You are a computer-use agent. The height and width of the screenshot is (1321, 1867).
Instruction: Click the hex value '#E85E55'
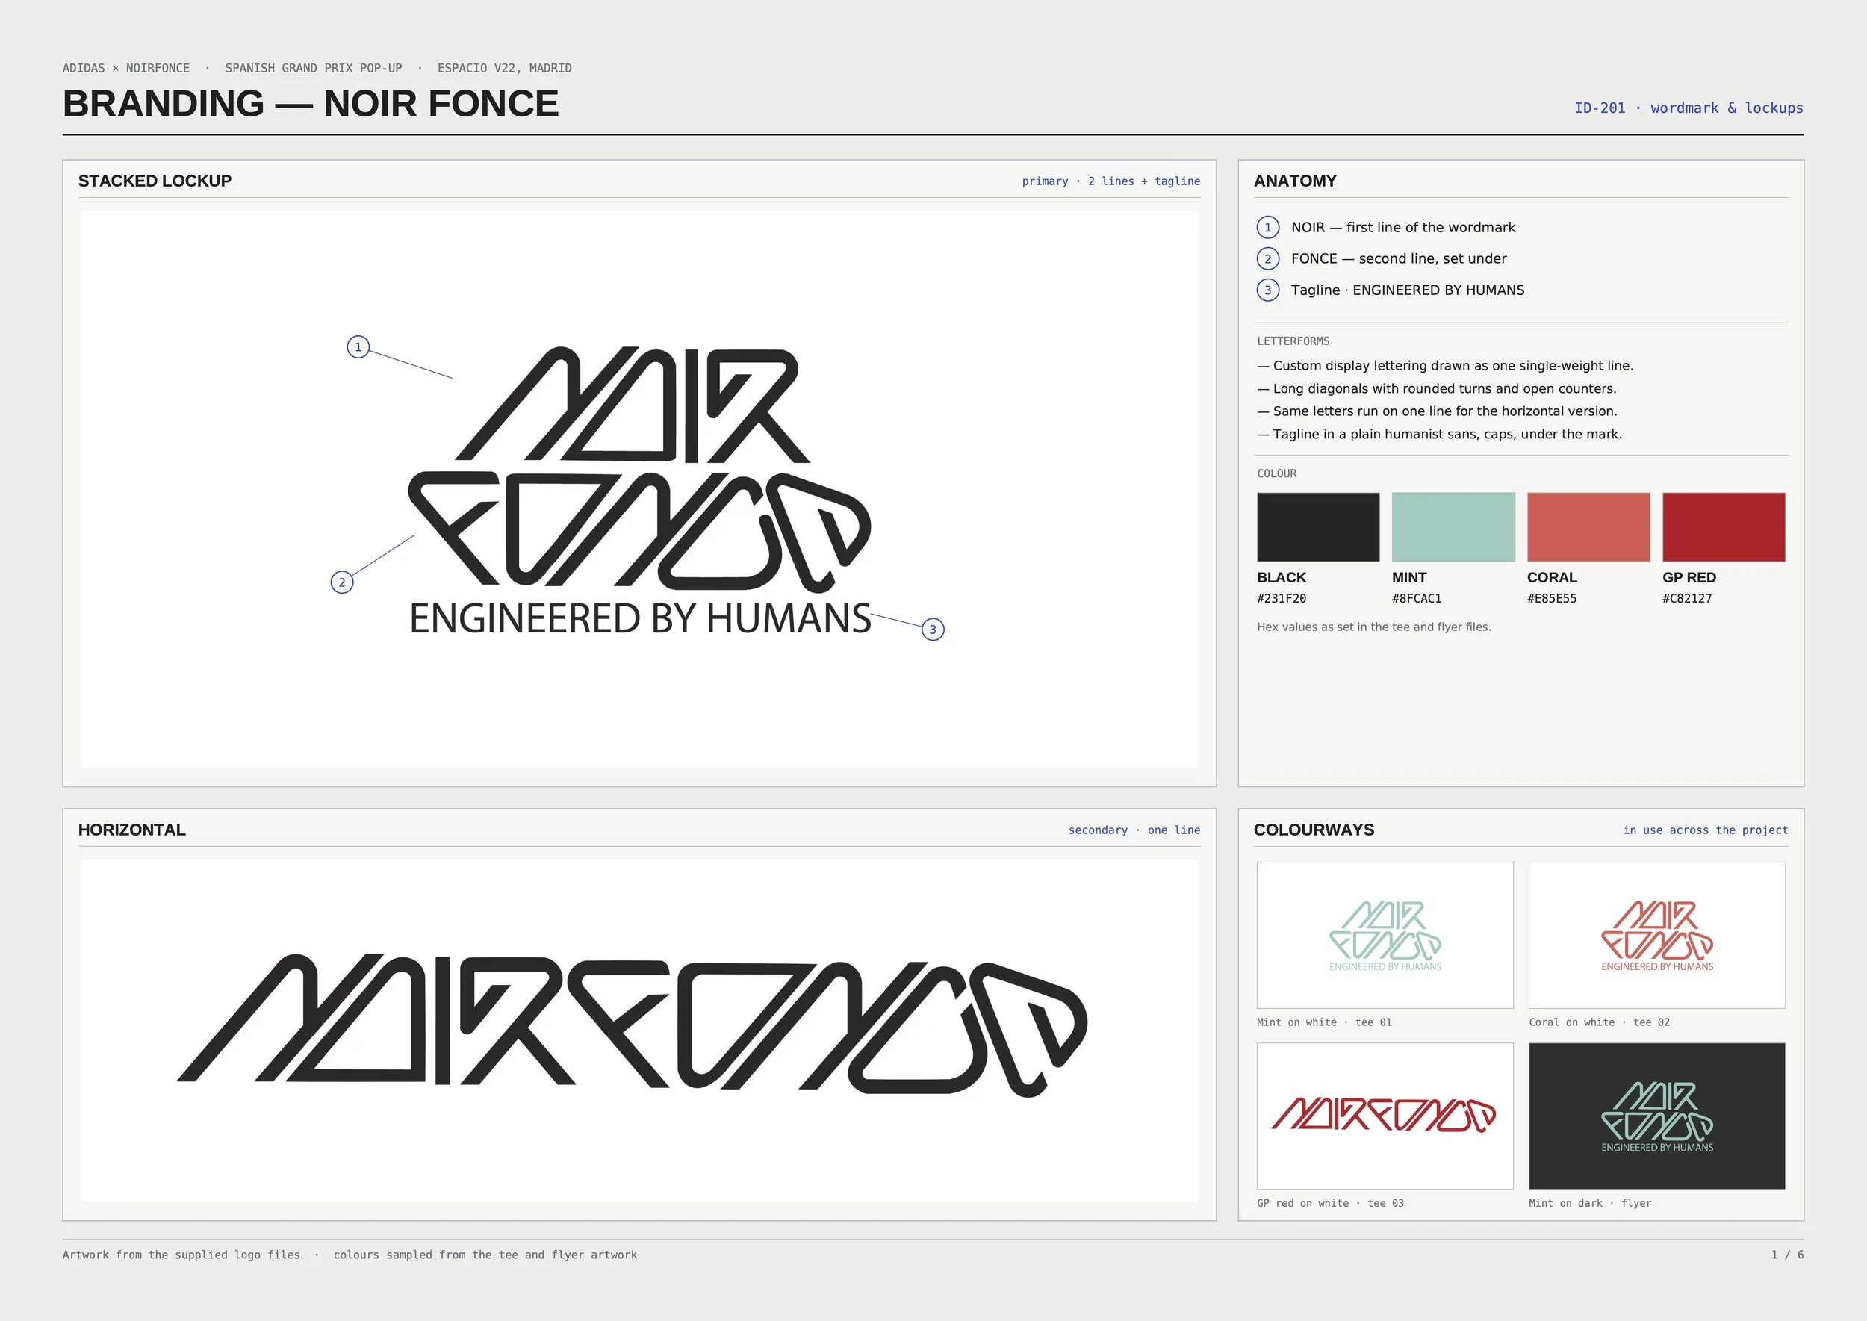pyautogui.click(x=1551, y=599)
